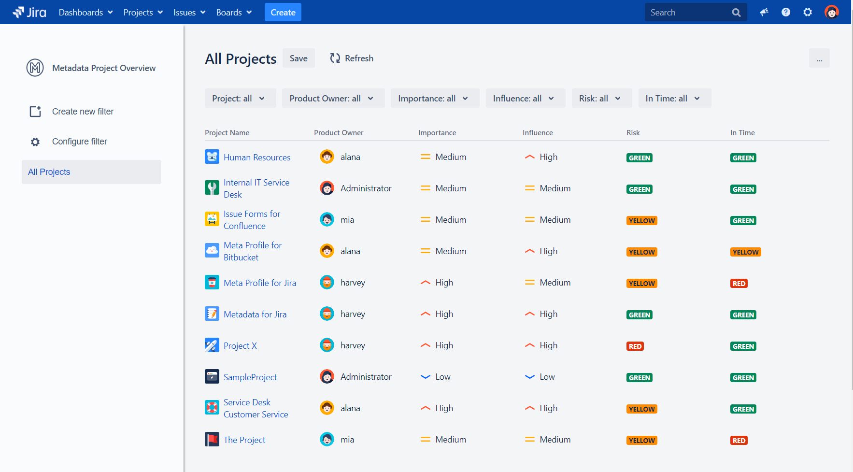Click the SampleProject icon
The image size is (853, 472).
pyautogui.click(x=212, y=376)
